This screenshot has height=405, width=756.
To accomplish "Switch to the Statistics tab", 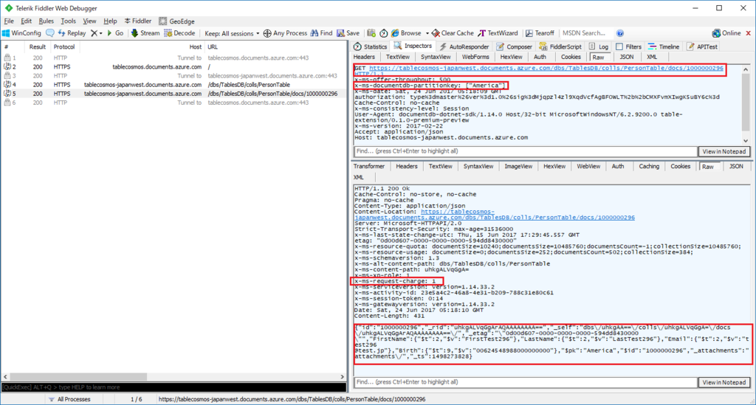I will [370, 46].
